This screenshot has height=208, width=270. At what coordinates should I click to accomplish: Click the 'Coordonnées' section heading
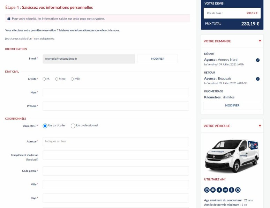point(15,119)
